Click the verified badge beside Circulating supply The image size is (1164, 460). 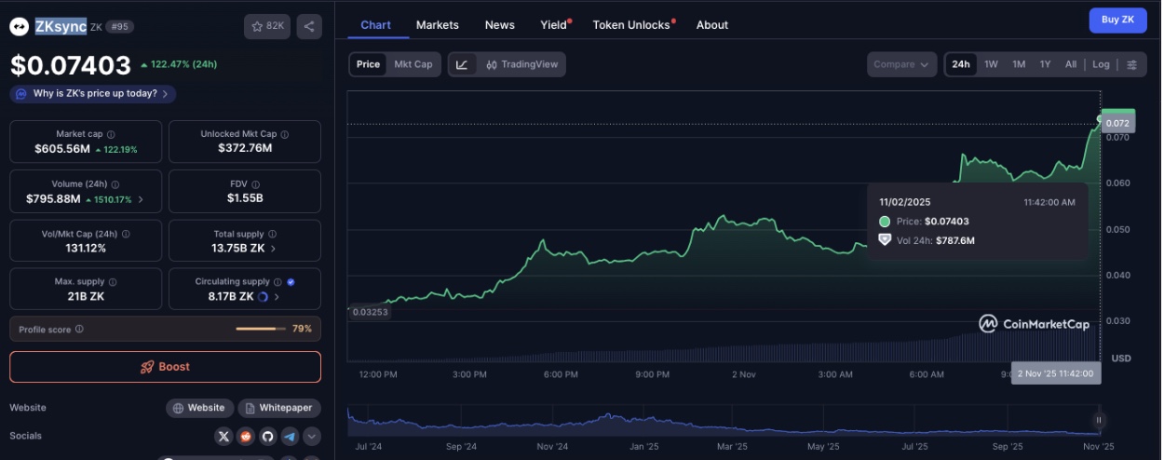[291, 281]
